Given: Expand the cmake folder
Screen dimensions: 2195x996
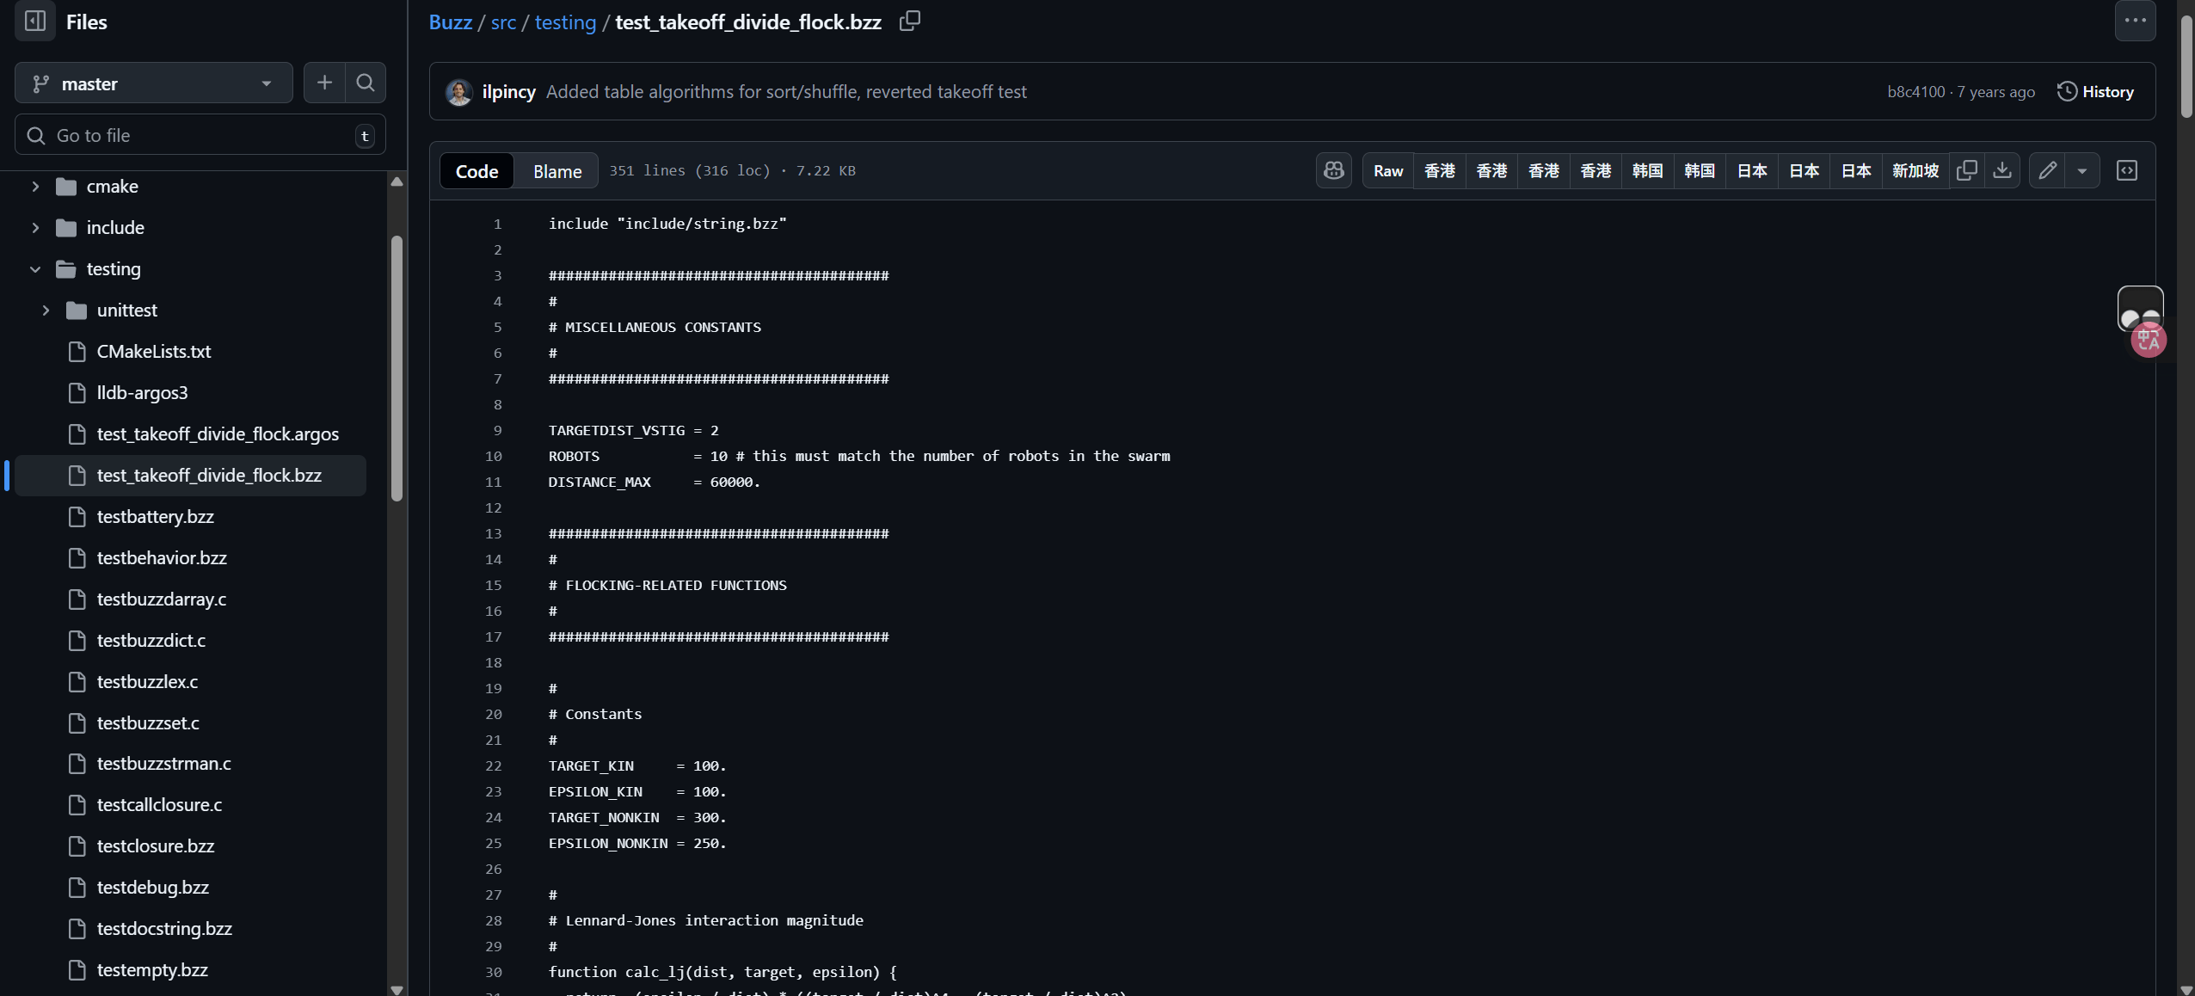Looking at the screenshot, I should coord(35,187).
